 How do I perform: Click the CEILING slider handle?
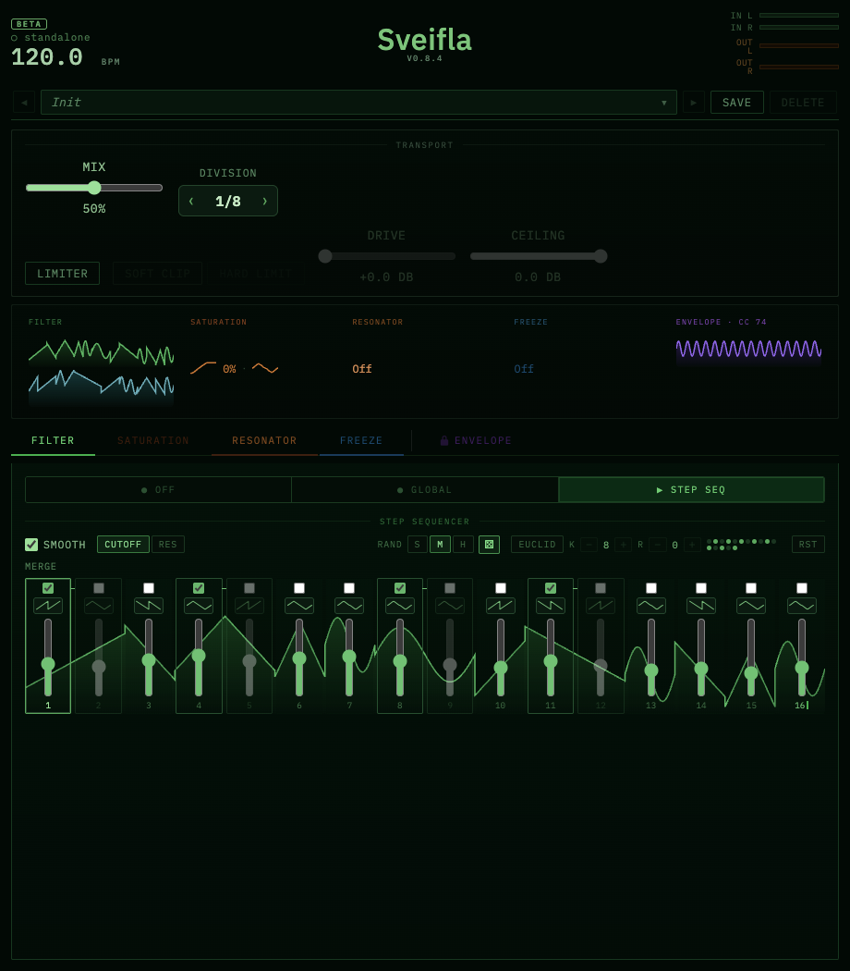click(x=601, y=256)
